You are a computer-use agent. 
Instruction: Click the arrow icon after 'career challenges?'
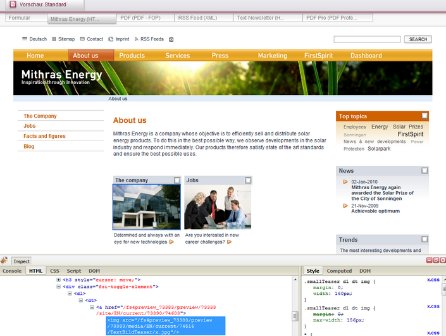pos(230,242)
